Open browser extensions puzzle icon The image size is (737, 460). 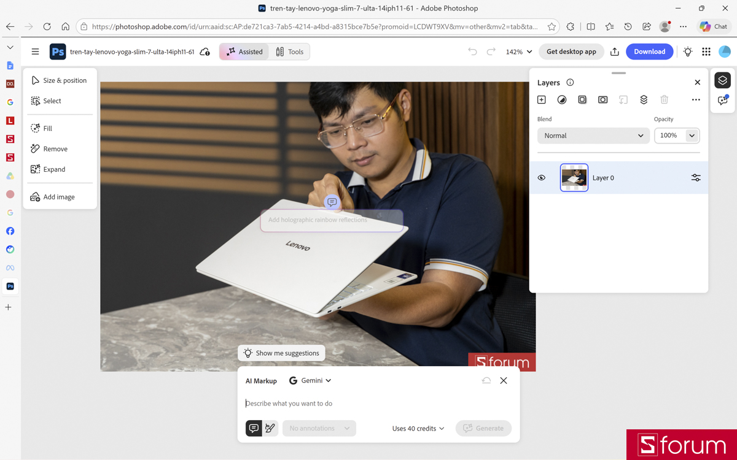pyautogui.click(x=571, y=26)
